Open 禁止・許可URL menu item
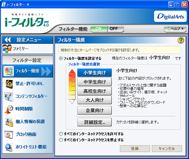Screen dimensions: 189x159 click(x=28, y=84)
